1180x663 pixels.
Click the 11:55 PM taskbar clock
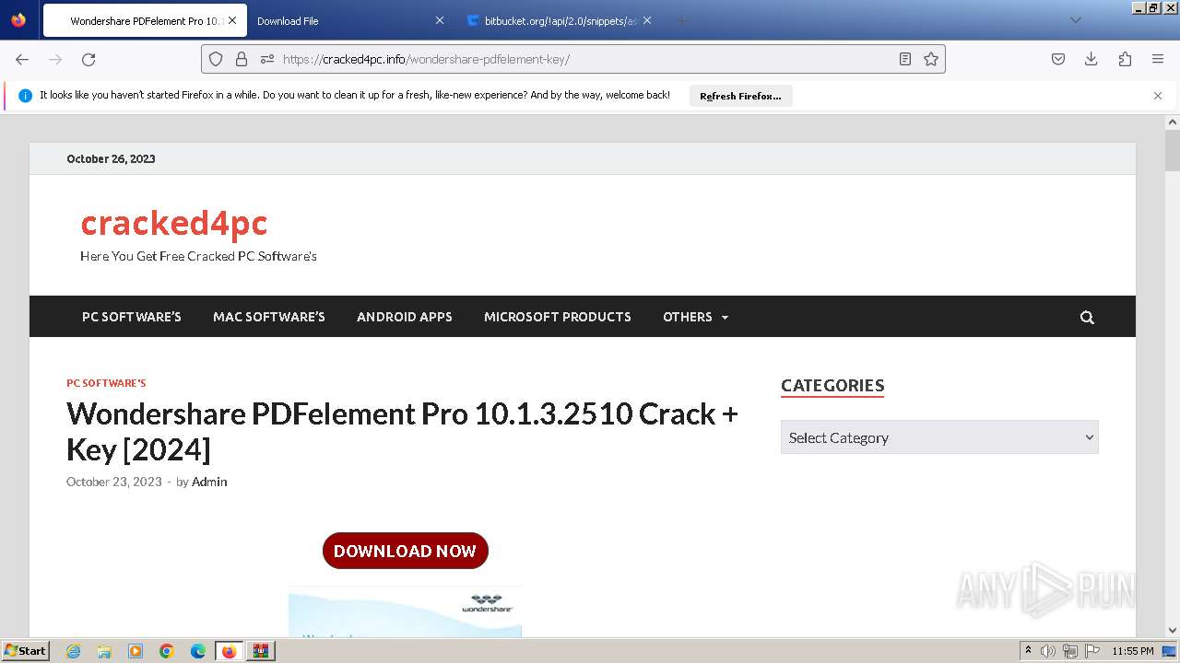click(x=1133, y=651)
